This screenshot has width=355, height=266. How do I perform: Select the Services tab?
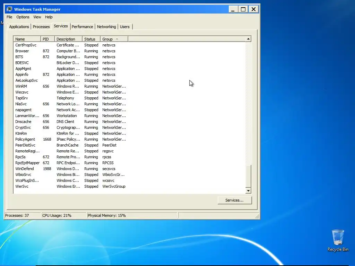click(61, 26)
